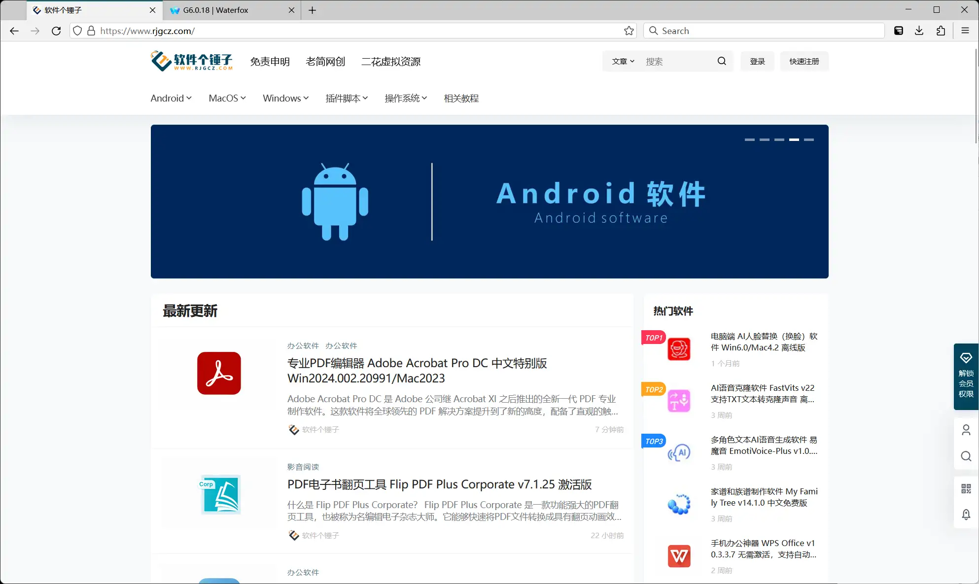Open the 相关教程 menu item

point(461,98)
